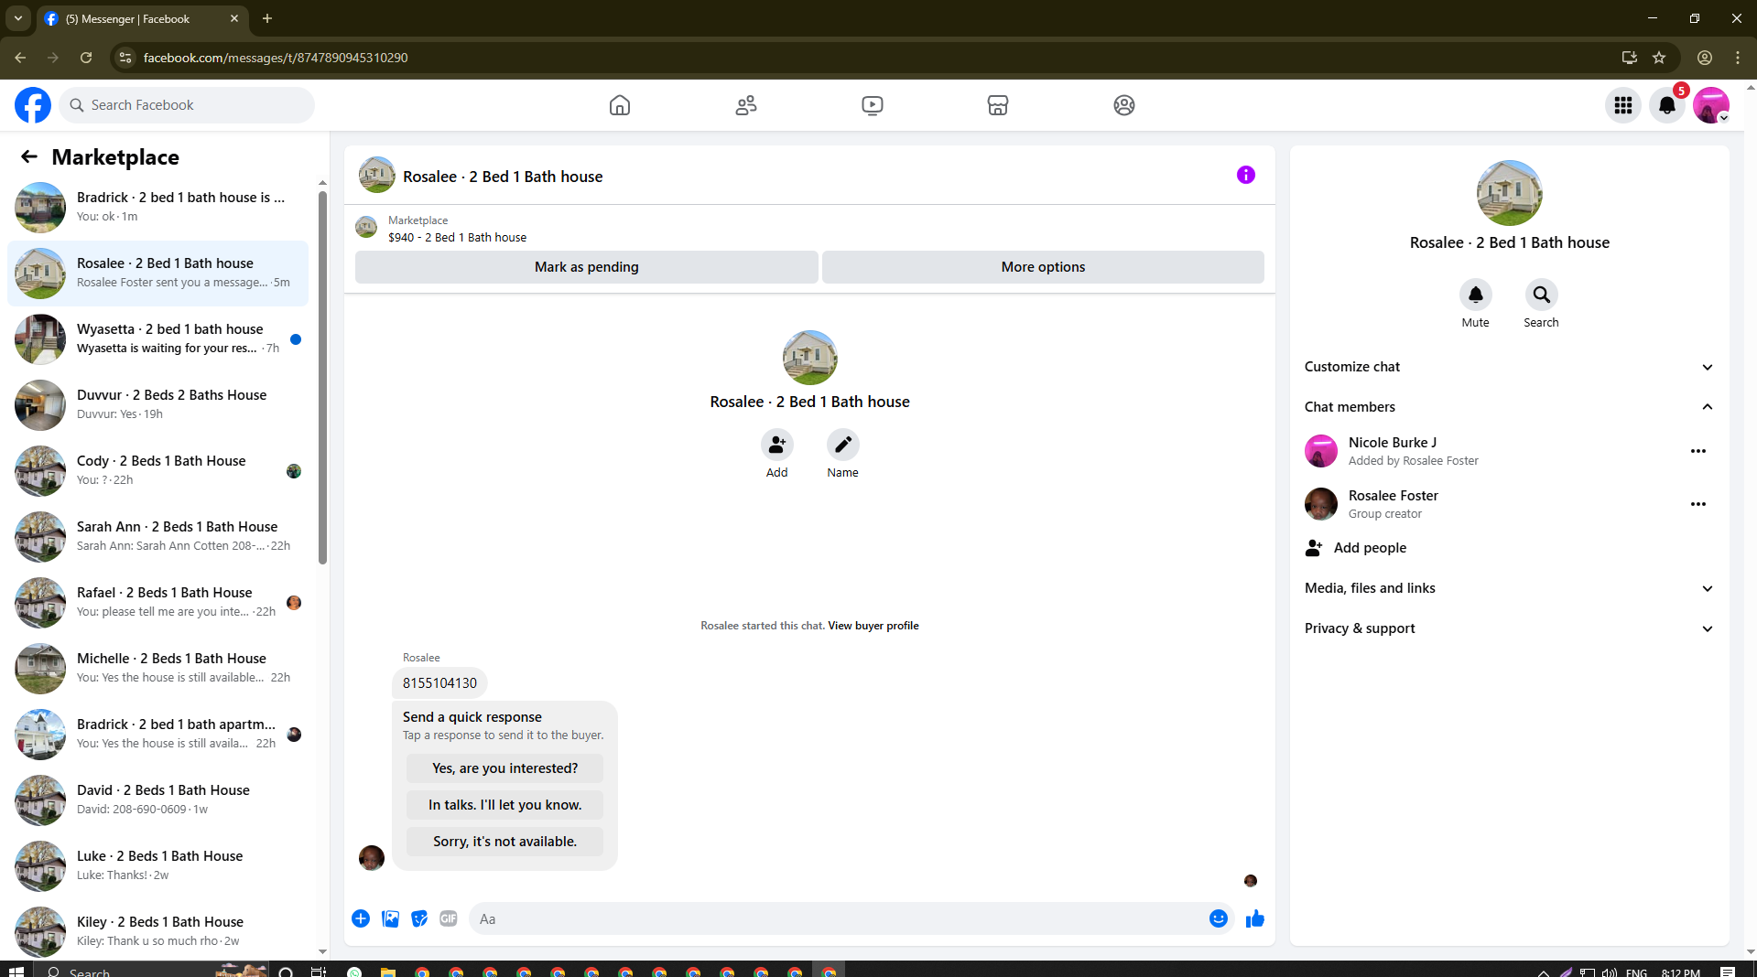
Task: Open Windows Task View icon
Action: pyautogui.click(x=318, y=971)
